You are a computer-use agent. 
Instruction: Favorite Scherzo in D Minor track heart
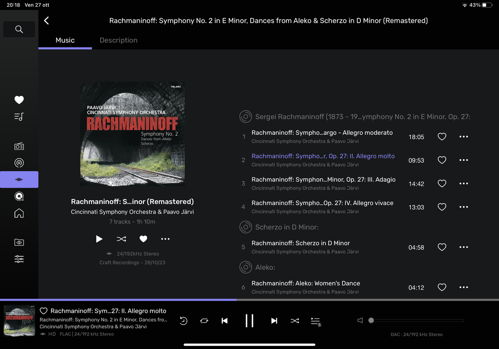pos(442,247)
